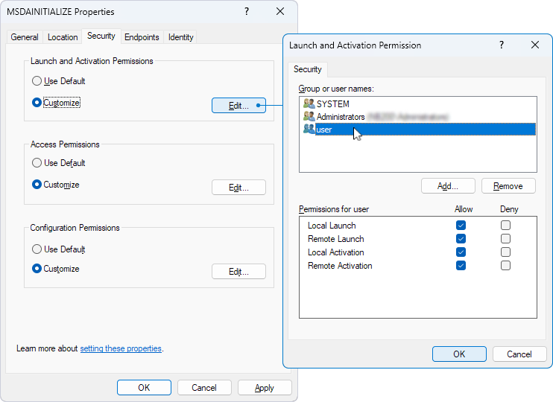Click help icon in MSDAINITIALIZE Properties title bar
The width and height of the screenshot is (553, 402).
pos(247,12)
